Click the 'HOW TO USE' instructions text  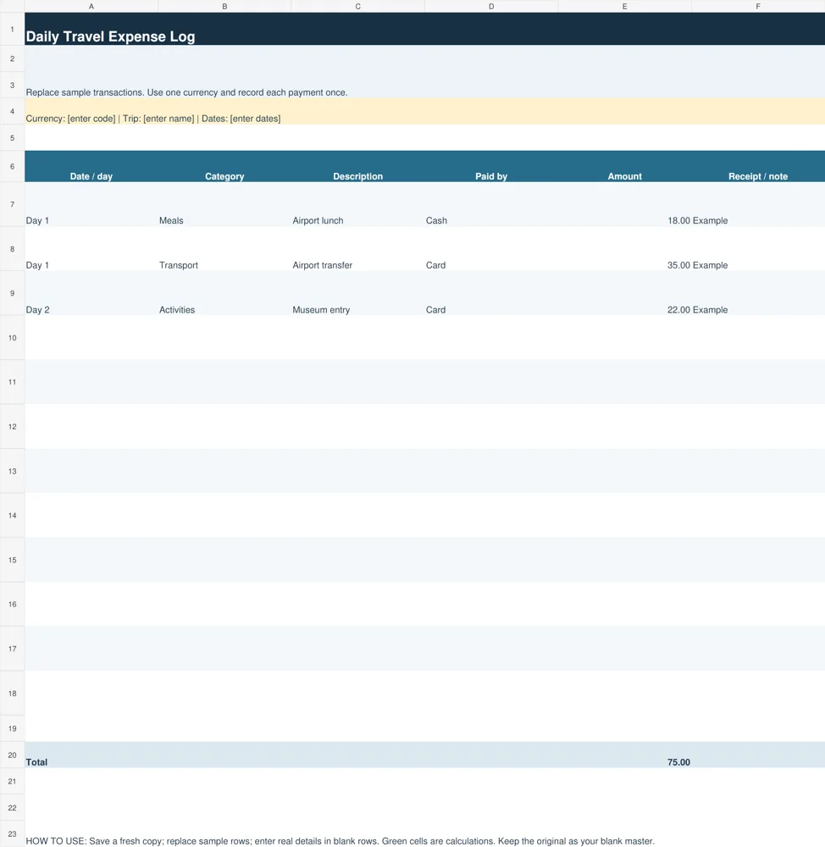click(340, 841)
